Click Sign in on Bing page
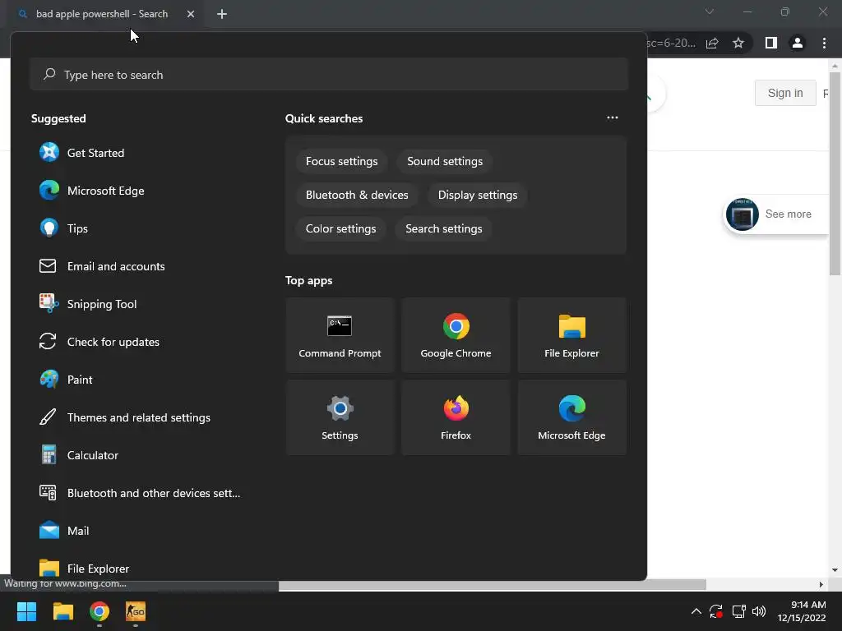 (785, 93)
